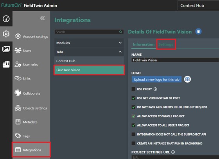Click the Modules section header text
Viewport: 219px width, 159px height.
[x=63, y=43]
